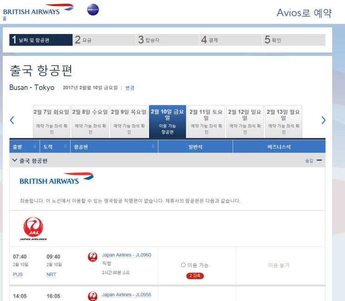This screenshot has width=345, height=301.
Task: Click the large Japan Airlines crane logo
Action: coord(33,229)
